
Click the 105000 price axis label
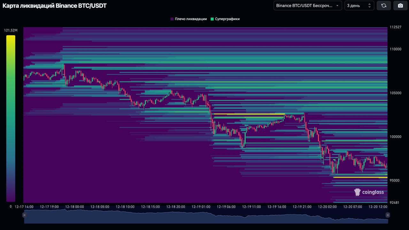click(395, 93)
